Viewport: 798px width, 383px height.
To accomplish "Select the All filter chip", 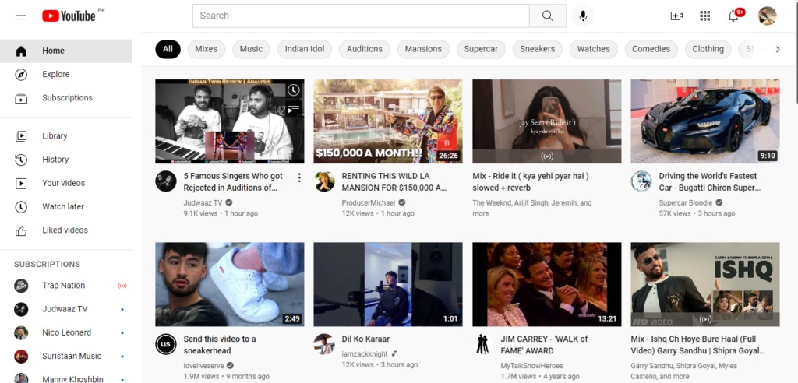I will tap(168, 49).
